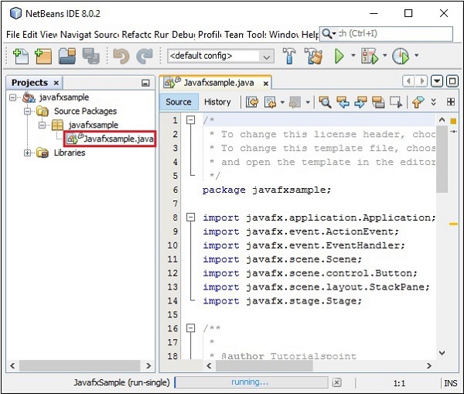Run the project with green play icon
464x394 pixels.
pyautogui.click(x=339, y=56)
